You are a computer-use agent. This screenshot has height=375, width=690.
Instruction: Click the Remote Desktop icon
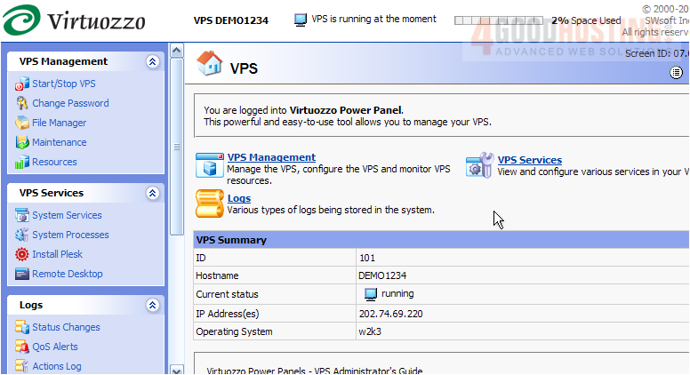coord(22,274)
